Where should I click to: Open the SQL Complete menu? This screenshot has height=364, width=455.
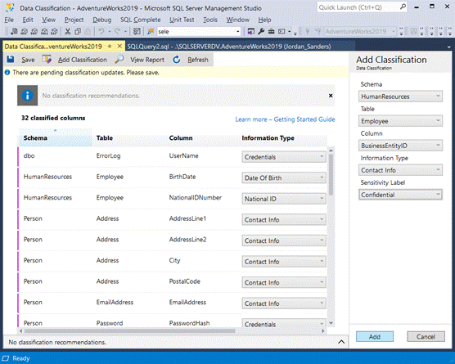pyautogui.click(x=141, y=20)
